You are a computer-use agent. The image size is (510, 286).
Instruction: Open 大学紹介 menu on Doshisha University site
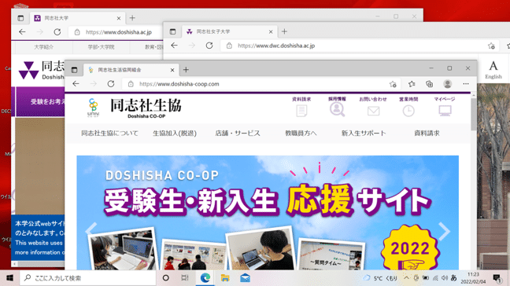pos(43,47)
